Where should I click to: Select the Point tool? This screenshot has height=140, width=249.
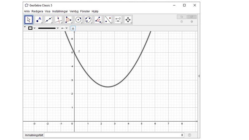click(x=39, y=20)
